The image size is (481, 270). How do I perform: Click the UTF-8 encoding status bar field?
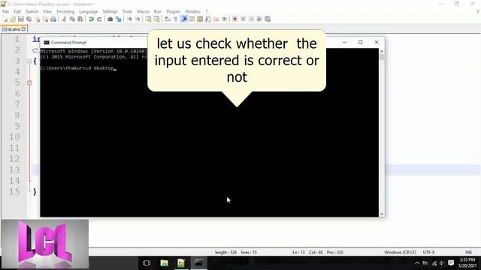click(428, 253)
